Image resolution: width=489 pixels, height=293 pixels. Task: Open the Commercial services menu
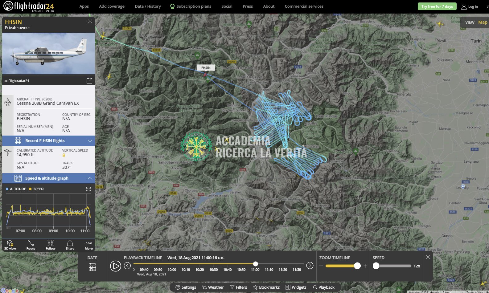(x=304, y=6)
